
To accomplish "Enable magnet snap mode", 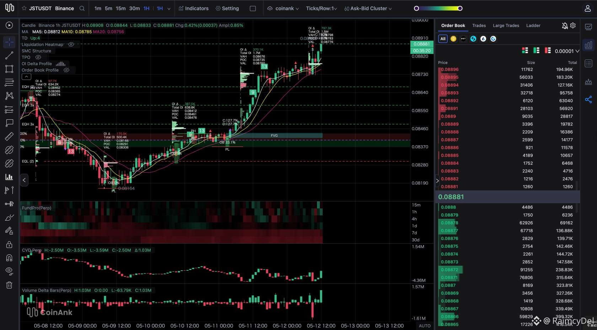I will (x=9, y=258).
